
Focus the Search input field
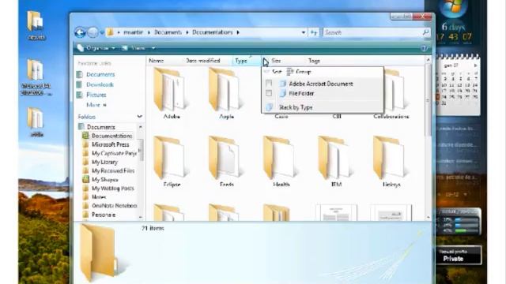click(x=372, y=32)
